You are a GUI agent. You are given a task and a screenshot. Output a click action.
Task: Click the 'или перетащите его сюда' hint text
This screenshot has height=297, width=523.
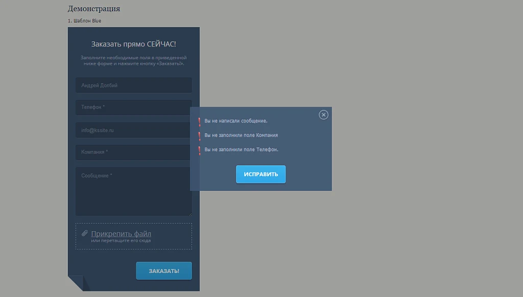(121, 241)
